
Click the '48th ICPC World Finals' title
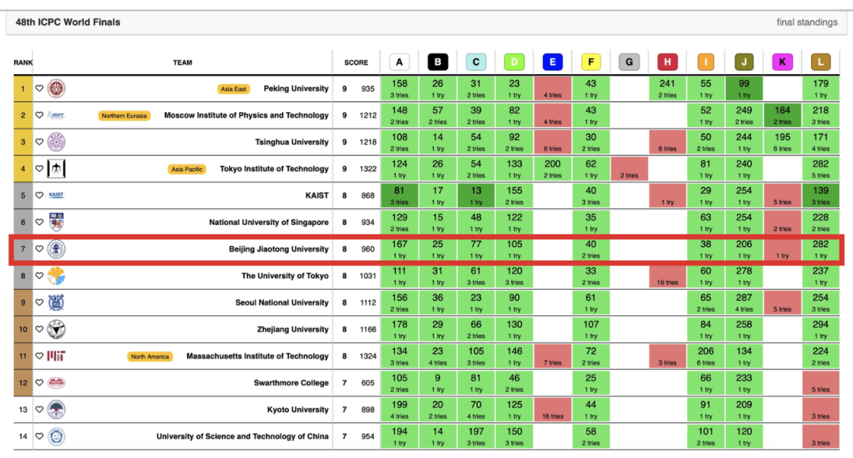click(x=68, y=22)
